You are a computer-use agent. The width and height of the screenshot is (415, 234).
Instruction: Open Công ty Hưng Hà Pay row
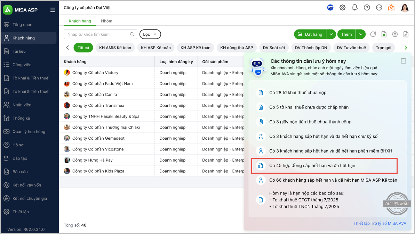coord(151,160)
